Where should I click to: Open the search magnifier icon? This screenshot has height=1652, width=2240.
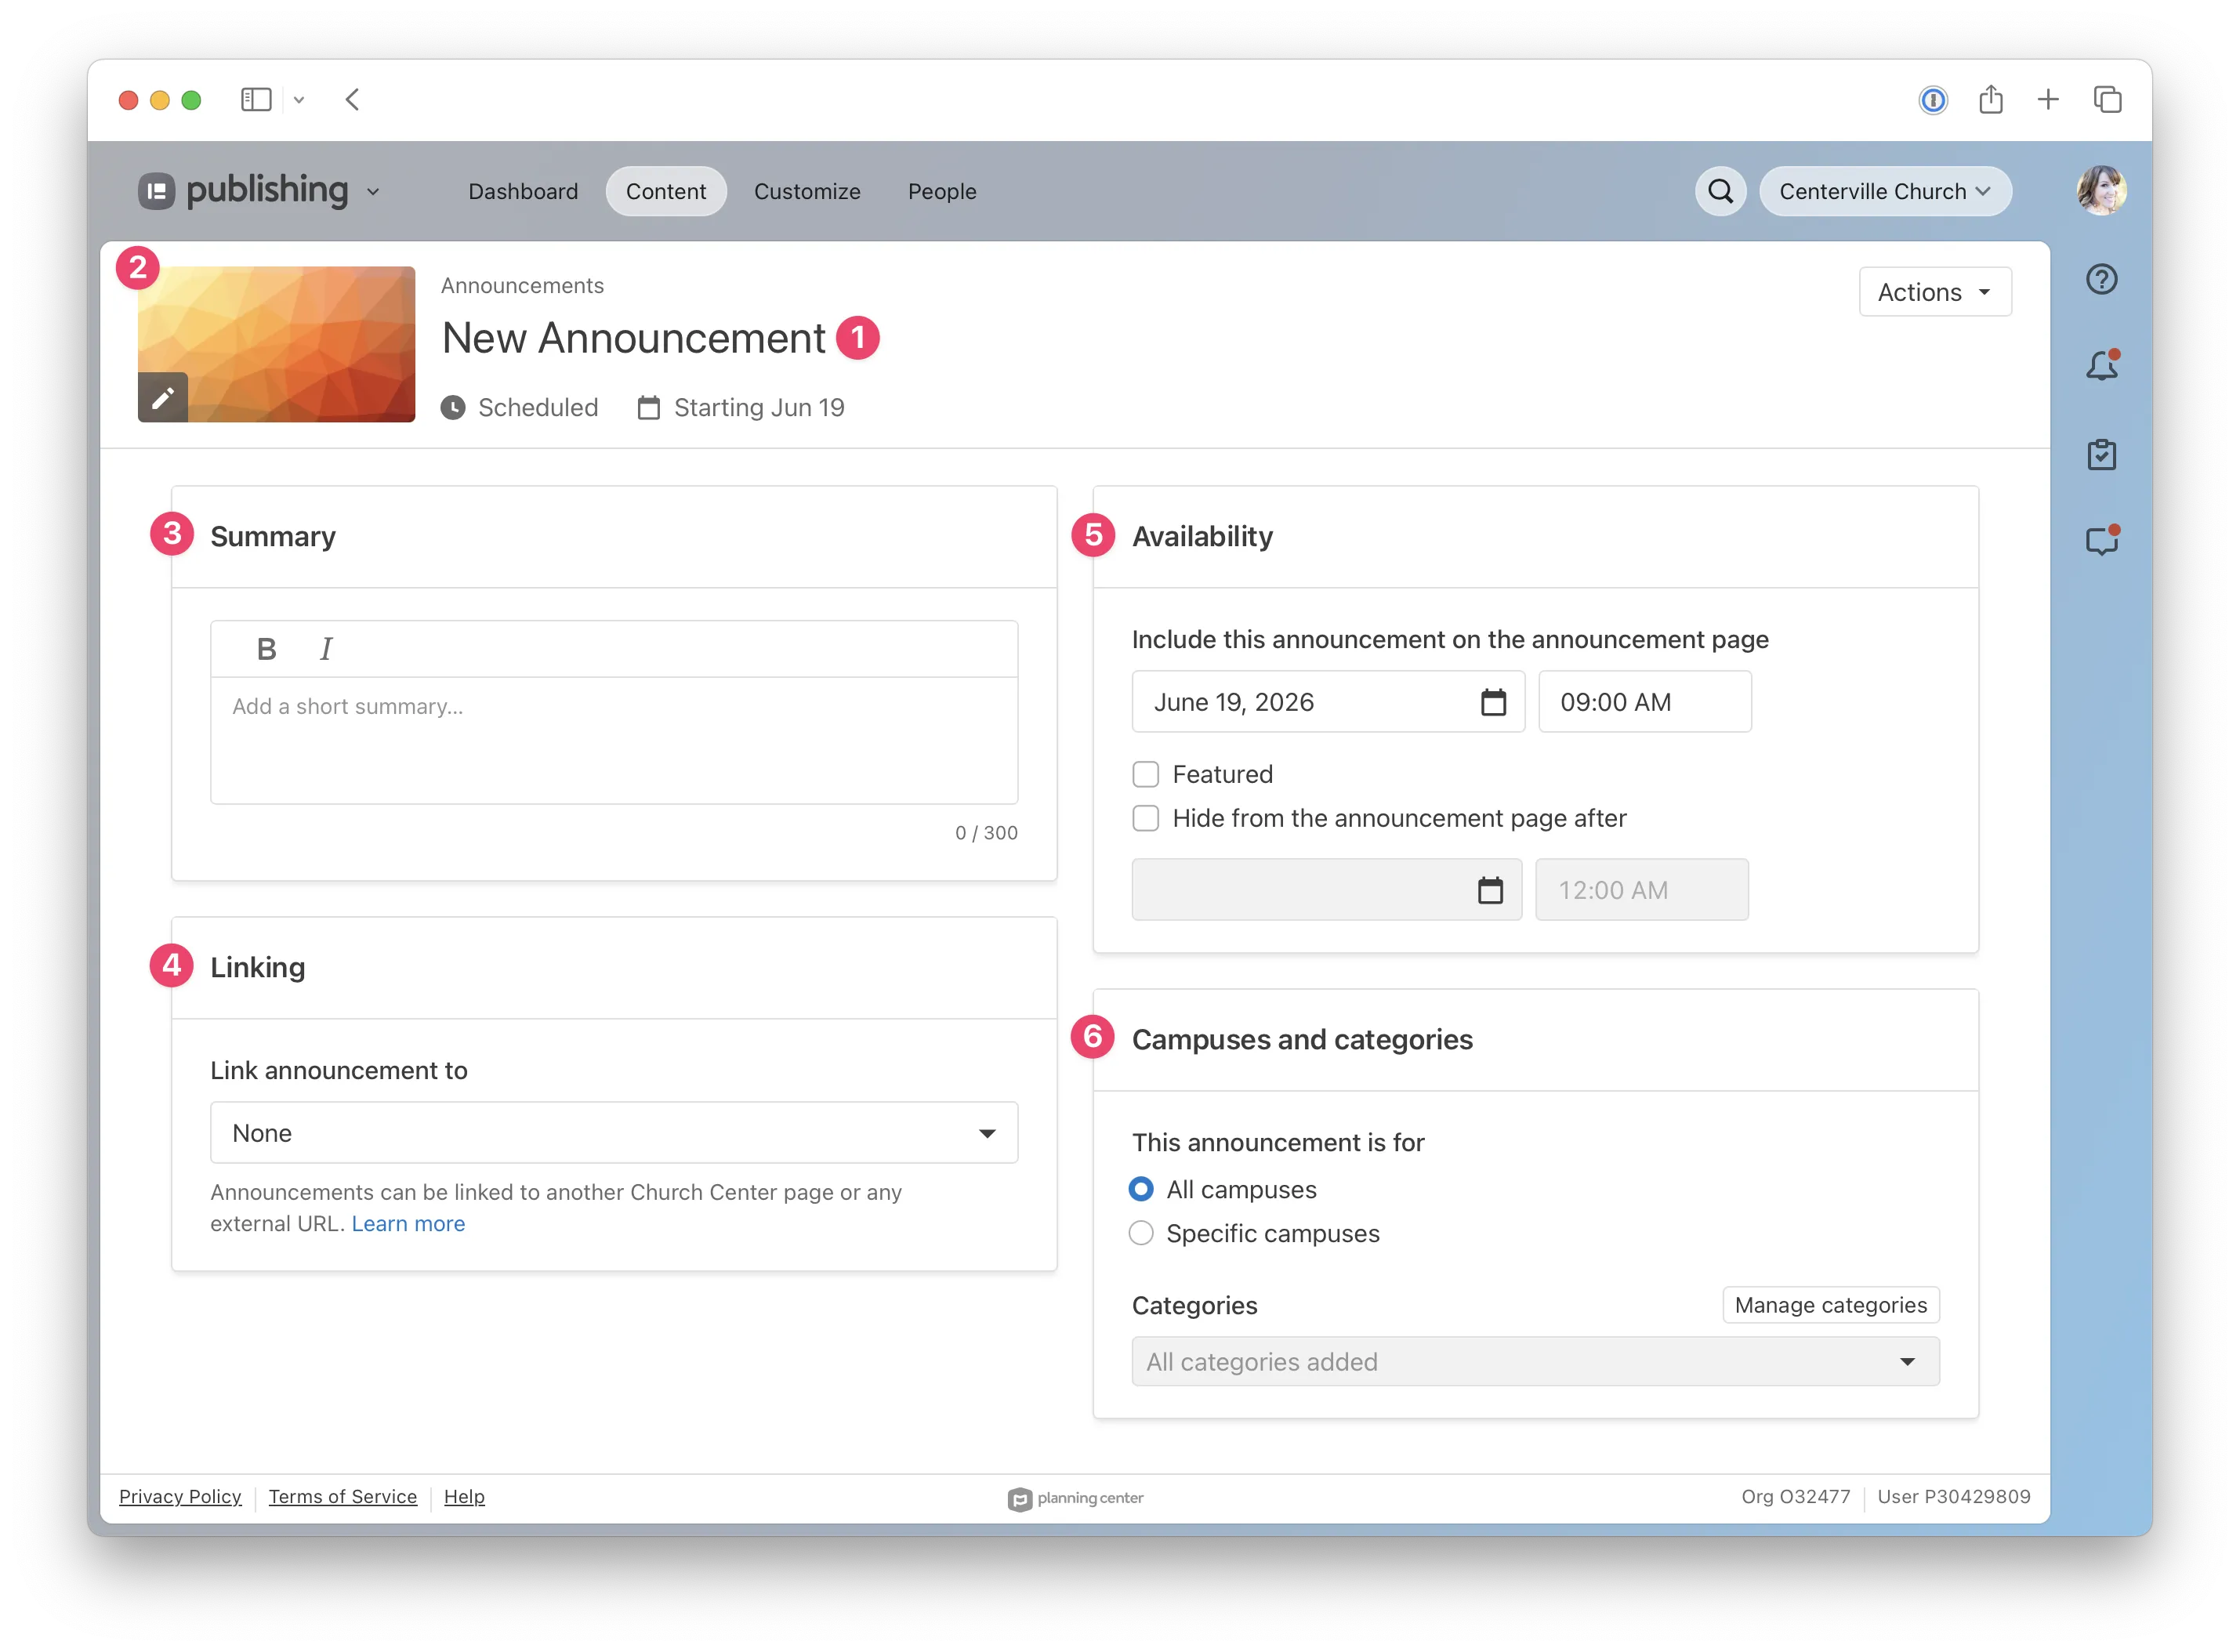coord(1720,191)
